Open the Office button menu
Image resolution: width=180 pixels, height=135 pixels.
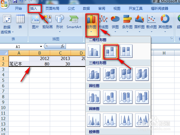[x=4, y=4]
